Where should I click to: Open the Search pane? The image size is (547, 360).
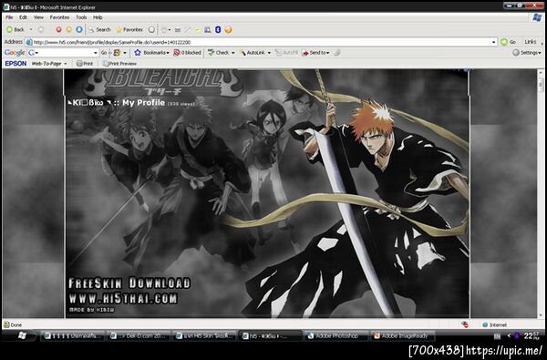[99, 30]
